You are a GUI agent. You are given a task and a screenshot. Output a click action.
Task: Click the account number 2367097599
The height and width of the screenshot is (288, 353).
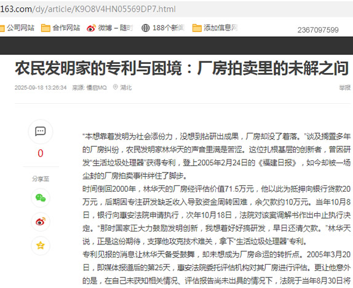click(318, 30)
